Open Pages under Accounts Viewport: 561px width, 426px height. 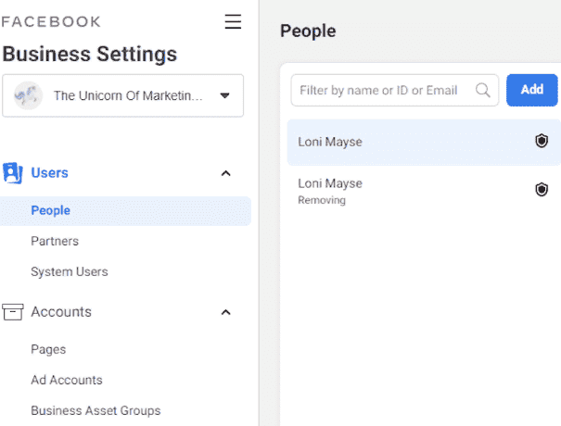48,349
